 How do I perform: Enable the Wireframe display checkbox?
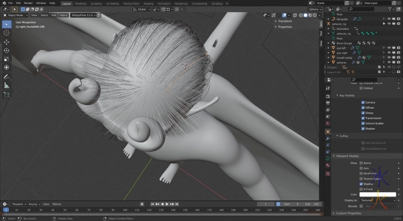click(x=361, y=174)
